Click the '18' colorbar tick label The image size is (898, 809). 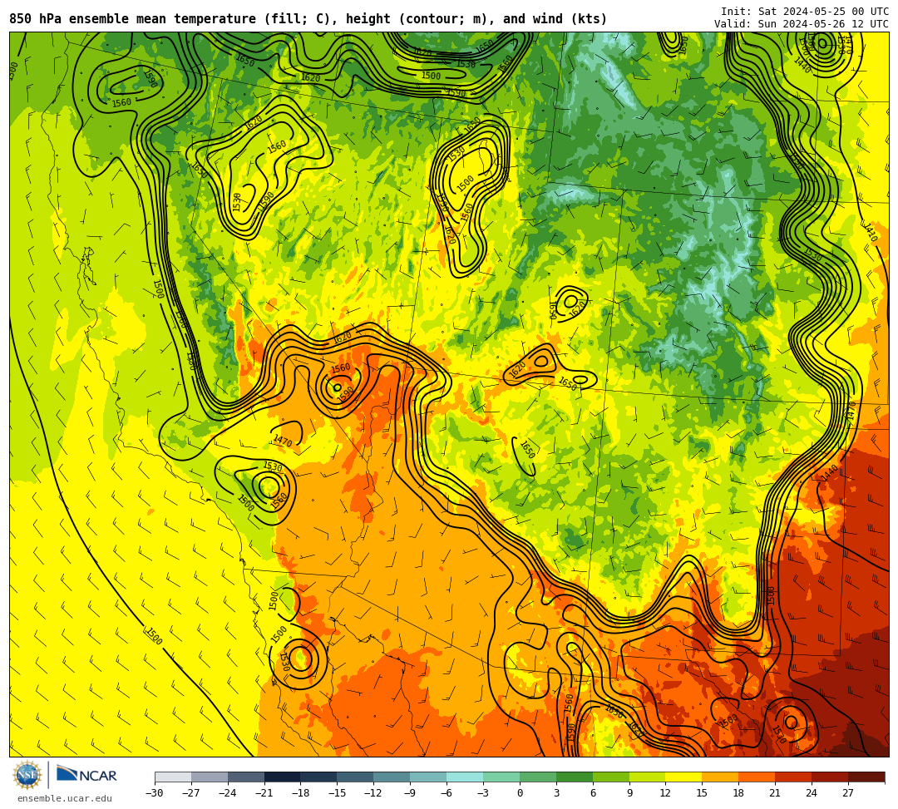click(x=739, y=793)
